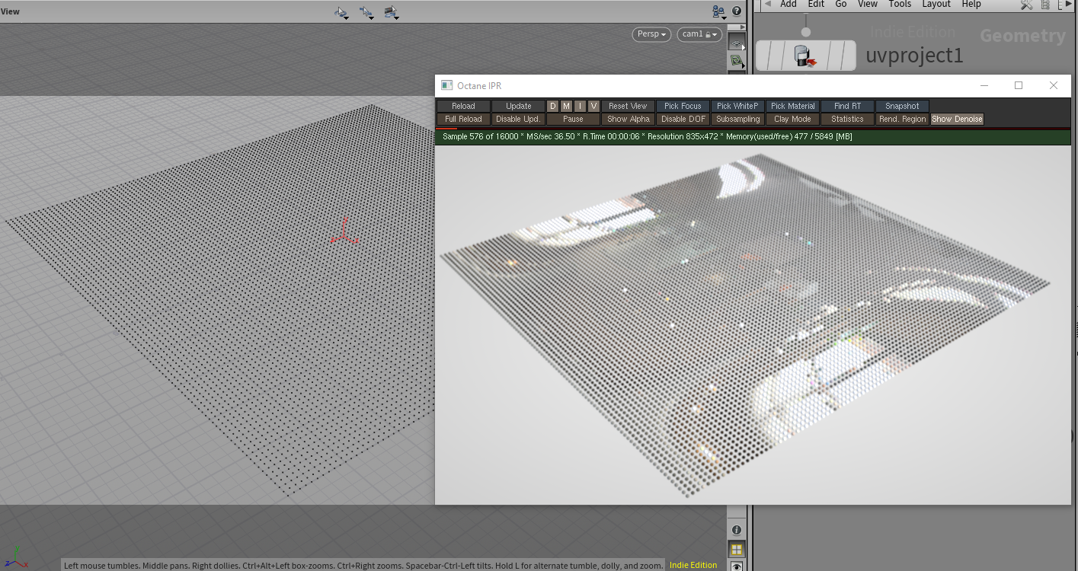This screenshot has width=1078, height=571.
Task: Click the tumble view tool icon
Action: (x=341, y=12)
